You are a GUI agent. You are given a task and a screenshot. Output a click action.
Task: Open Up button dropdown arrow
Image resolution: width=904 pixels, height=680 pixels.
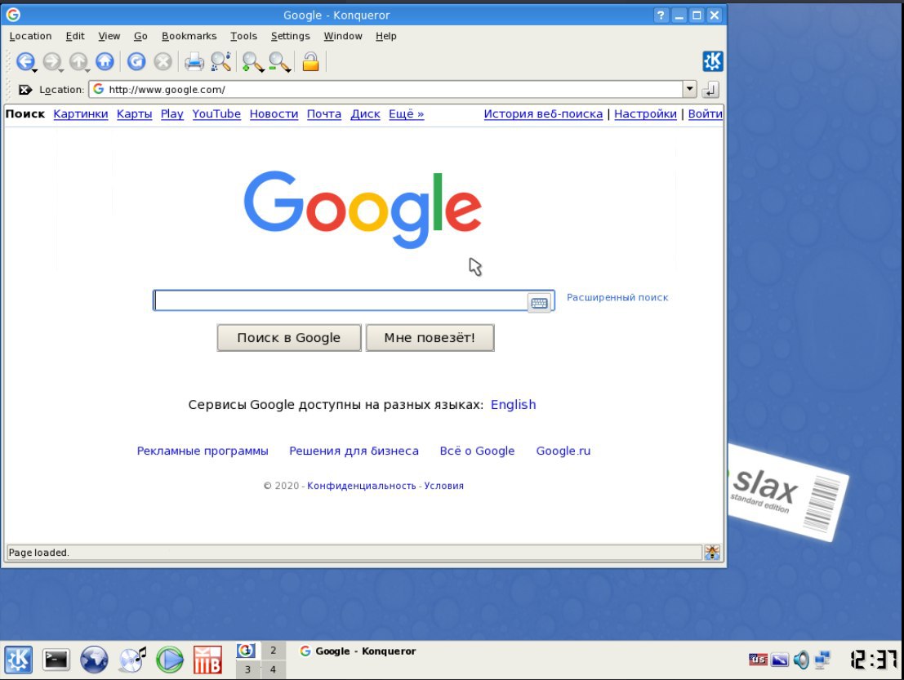point(87,70)
